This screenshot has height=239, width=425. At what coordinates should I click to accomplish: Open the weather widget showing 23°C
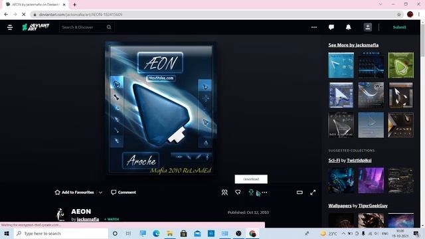329,233
